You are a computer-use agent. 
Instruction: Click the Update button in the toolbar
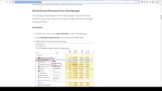[x=158, y=2]
